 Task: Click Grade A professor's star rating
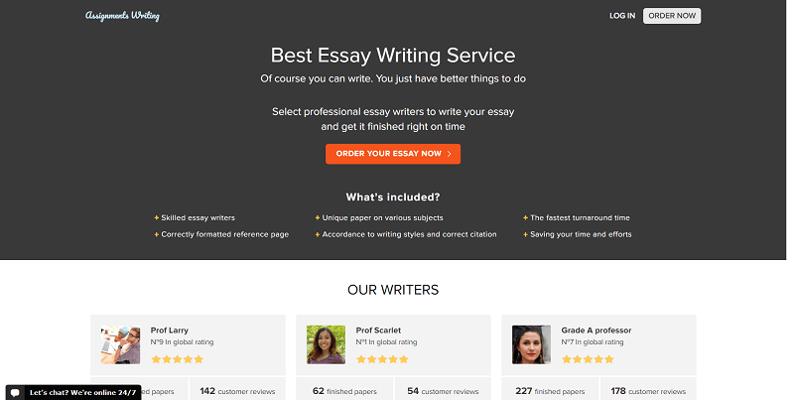[x=588, y=359]
